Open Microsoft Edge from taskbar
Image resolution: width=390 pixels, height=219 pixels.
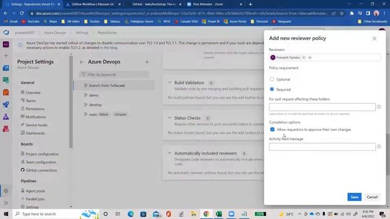tap(130, 214)
